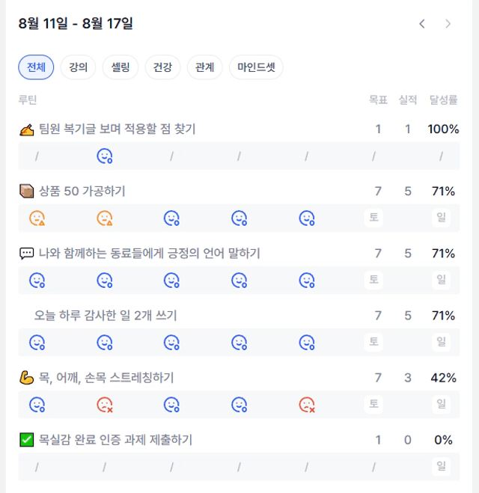Filter routines by 건강 tab

162,67
